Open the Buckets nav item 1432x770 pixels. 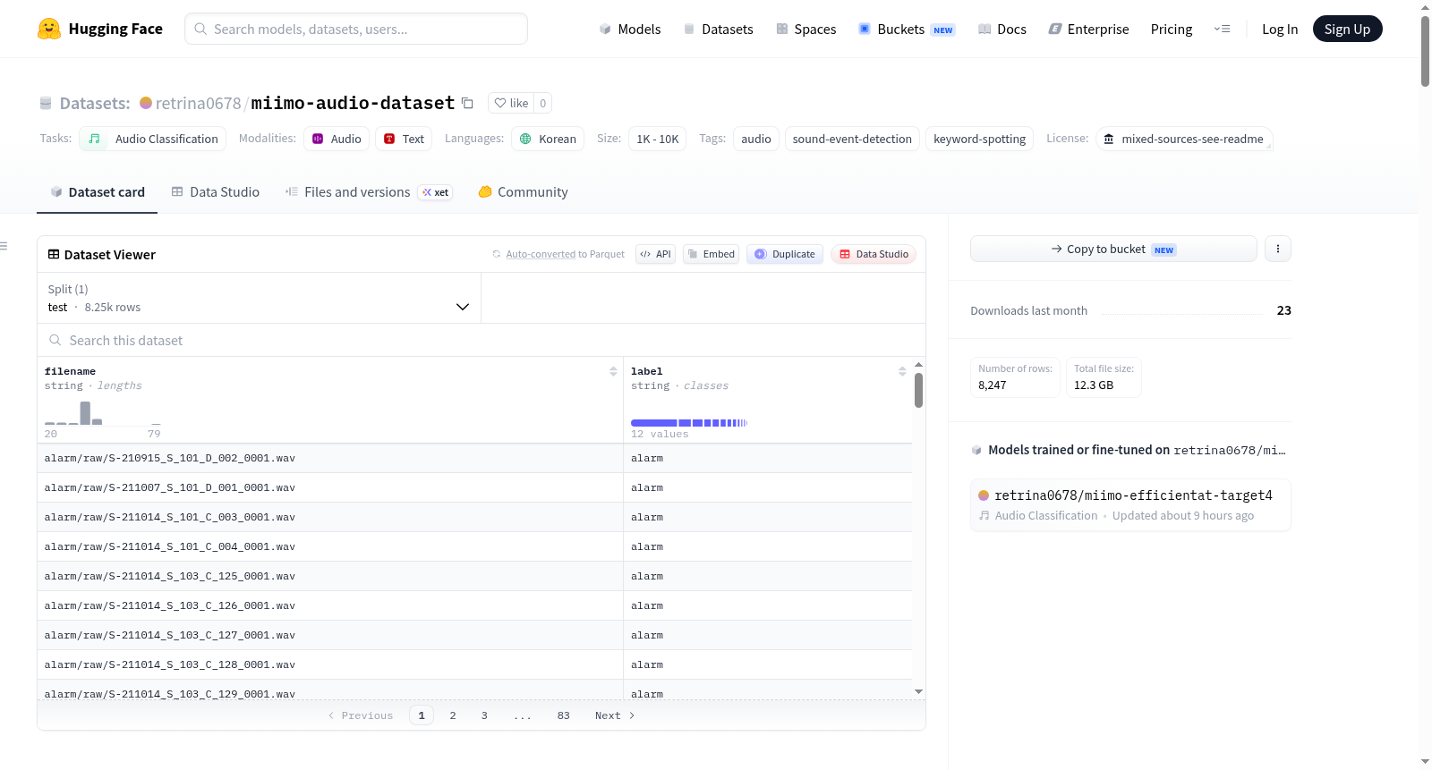(907, 29)
